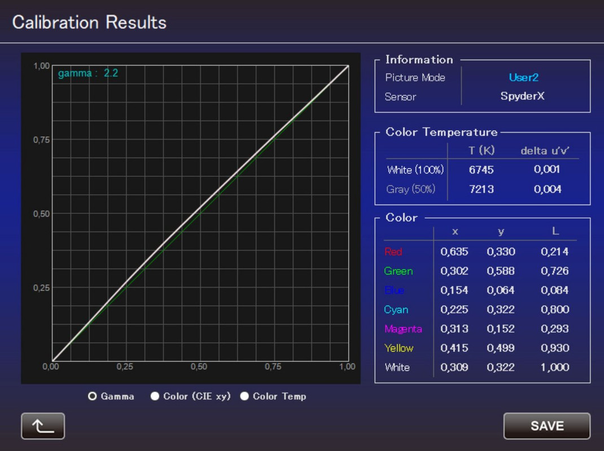The height and width of the screenshot is (451, 604).
Task: Click the White x value 0,309
Action: coord(454,367)
